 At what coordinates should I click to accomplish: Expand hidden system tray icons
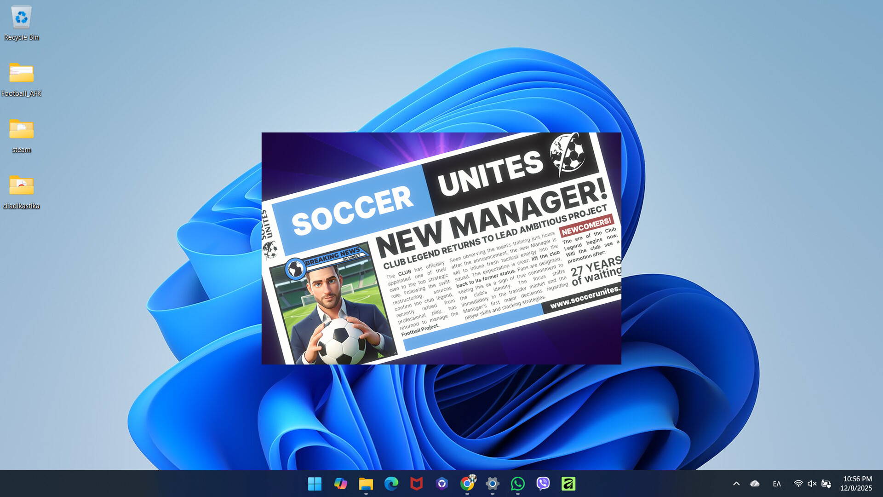pyautogui.click(x=736, y=484)
